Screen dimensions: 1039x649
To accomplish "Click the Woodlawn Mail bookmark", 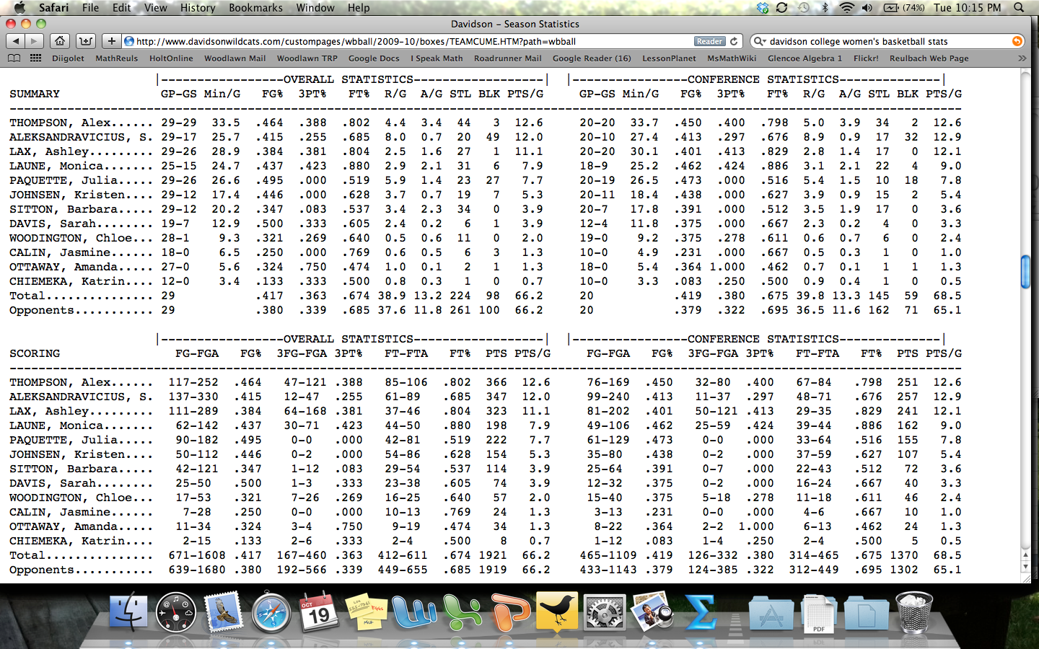I will click(x=234, y=58).
